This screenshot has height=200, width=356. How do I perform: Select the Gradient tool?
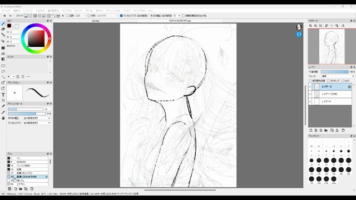pos(3,59)
